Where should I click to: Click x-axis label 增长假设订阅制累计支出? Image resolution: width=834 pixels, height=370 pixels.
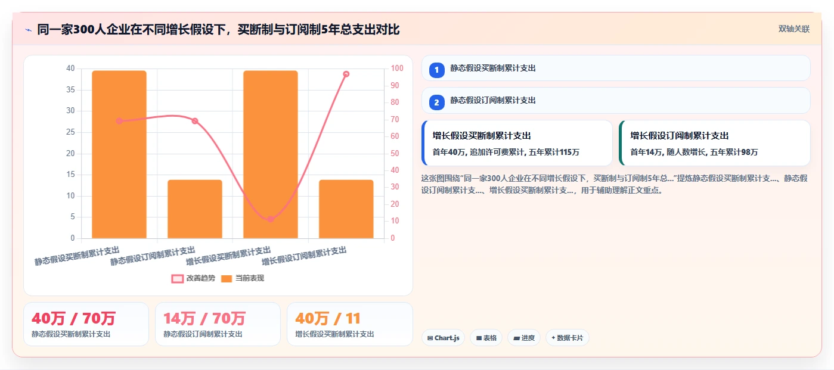[x=304, y=256]
